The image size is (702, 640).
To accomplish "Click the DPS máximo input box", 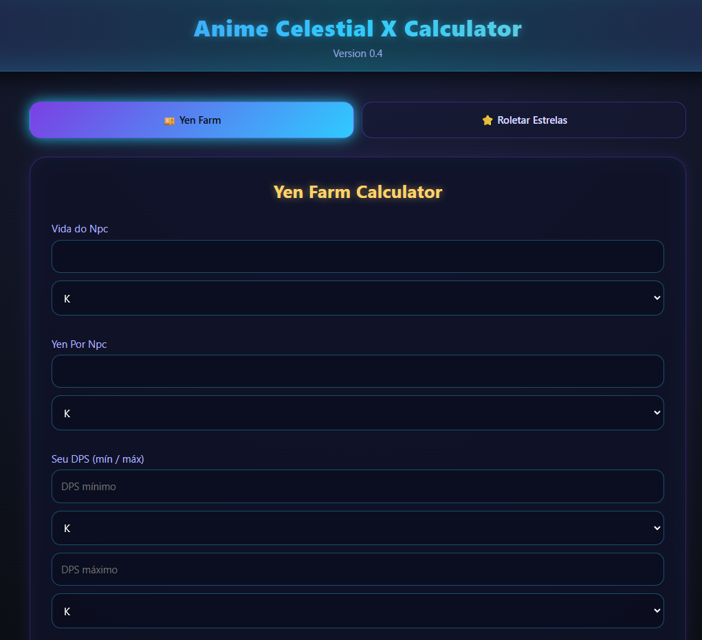I will pyautogui.click(x=358, y=569).
